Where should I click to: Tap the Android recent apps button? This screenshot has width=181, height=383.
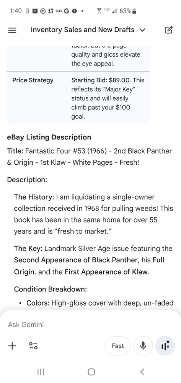(41, 372)
